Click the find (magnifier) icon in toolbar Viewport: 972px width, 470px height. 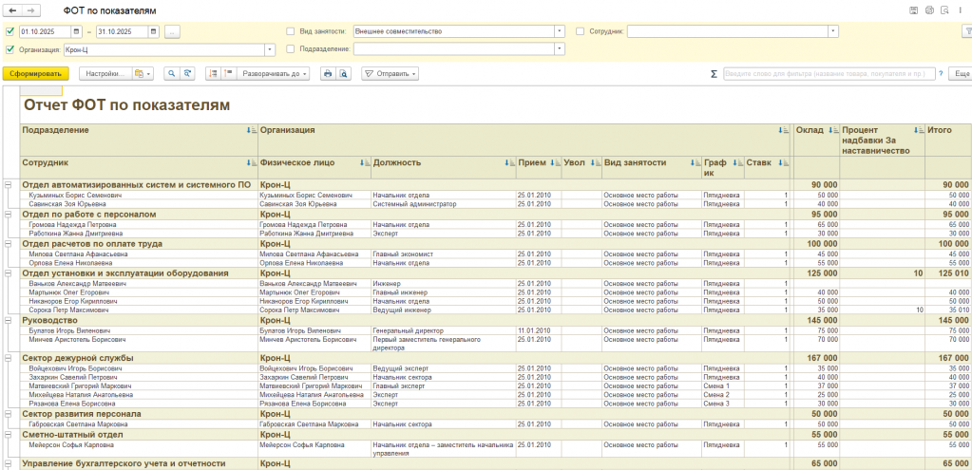[173, 73]
